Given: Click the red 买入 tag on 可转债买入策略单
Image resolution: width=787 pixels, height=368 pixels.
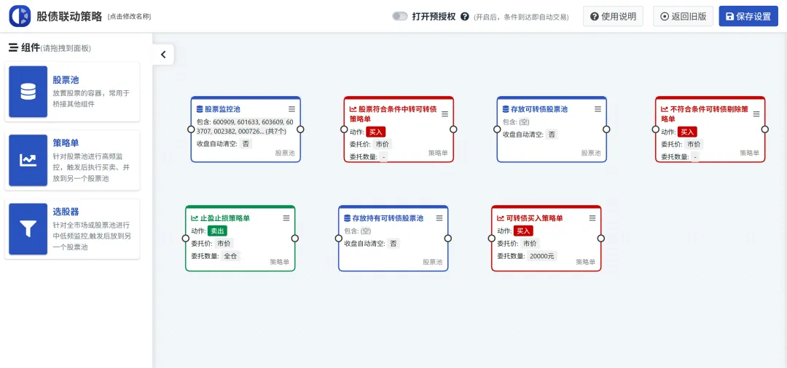Looking at the screenshot, I should [x=523, y=231].
